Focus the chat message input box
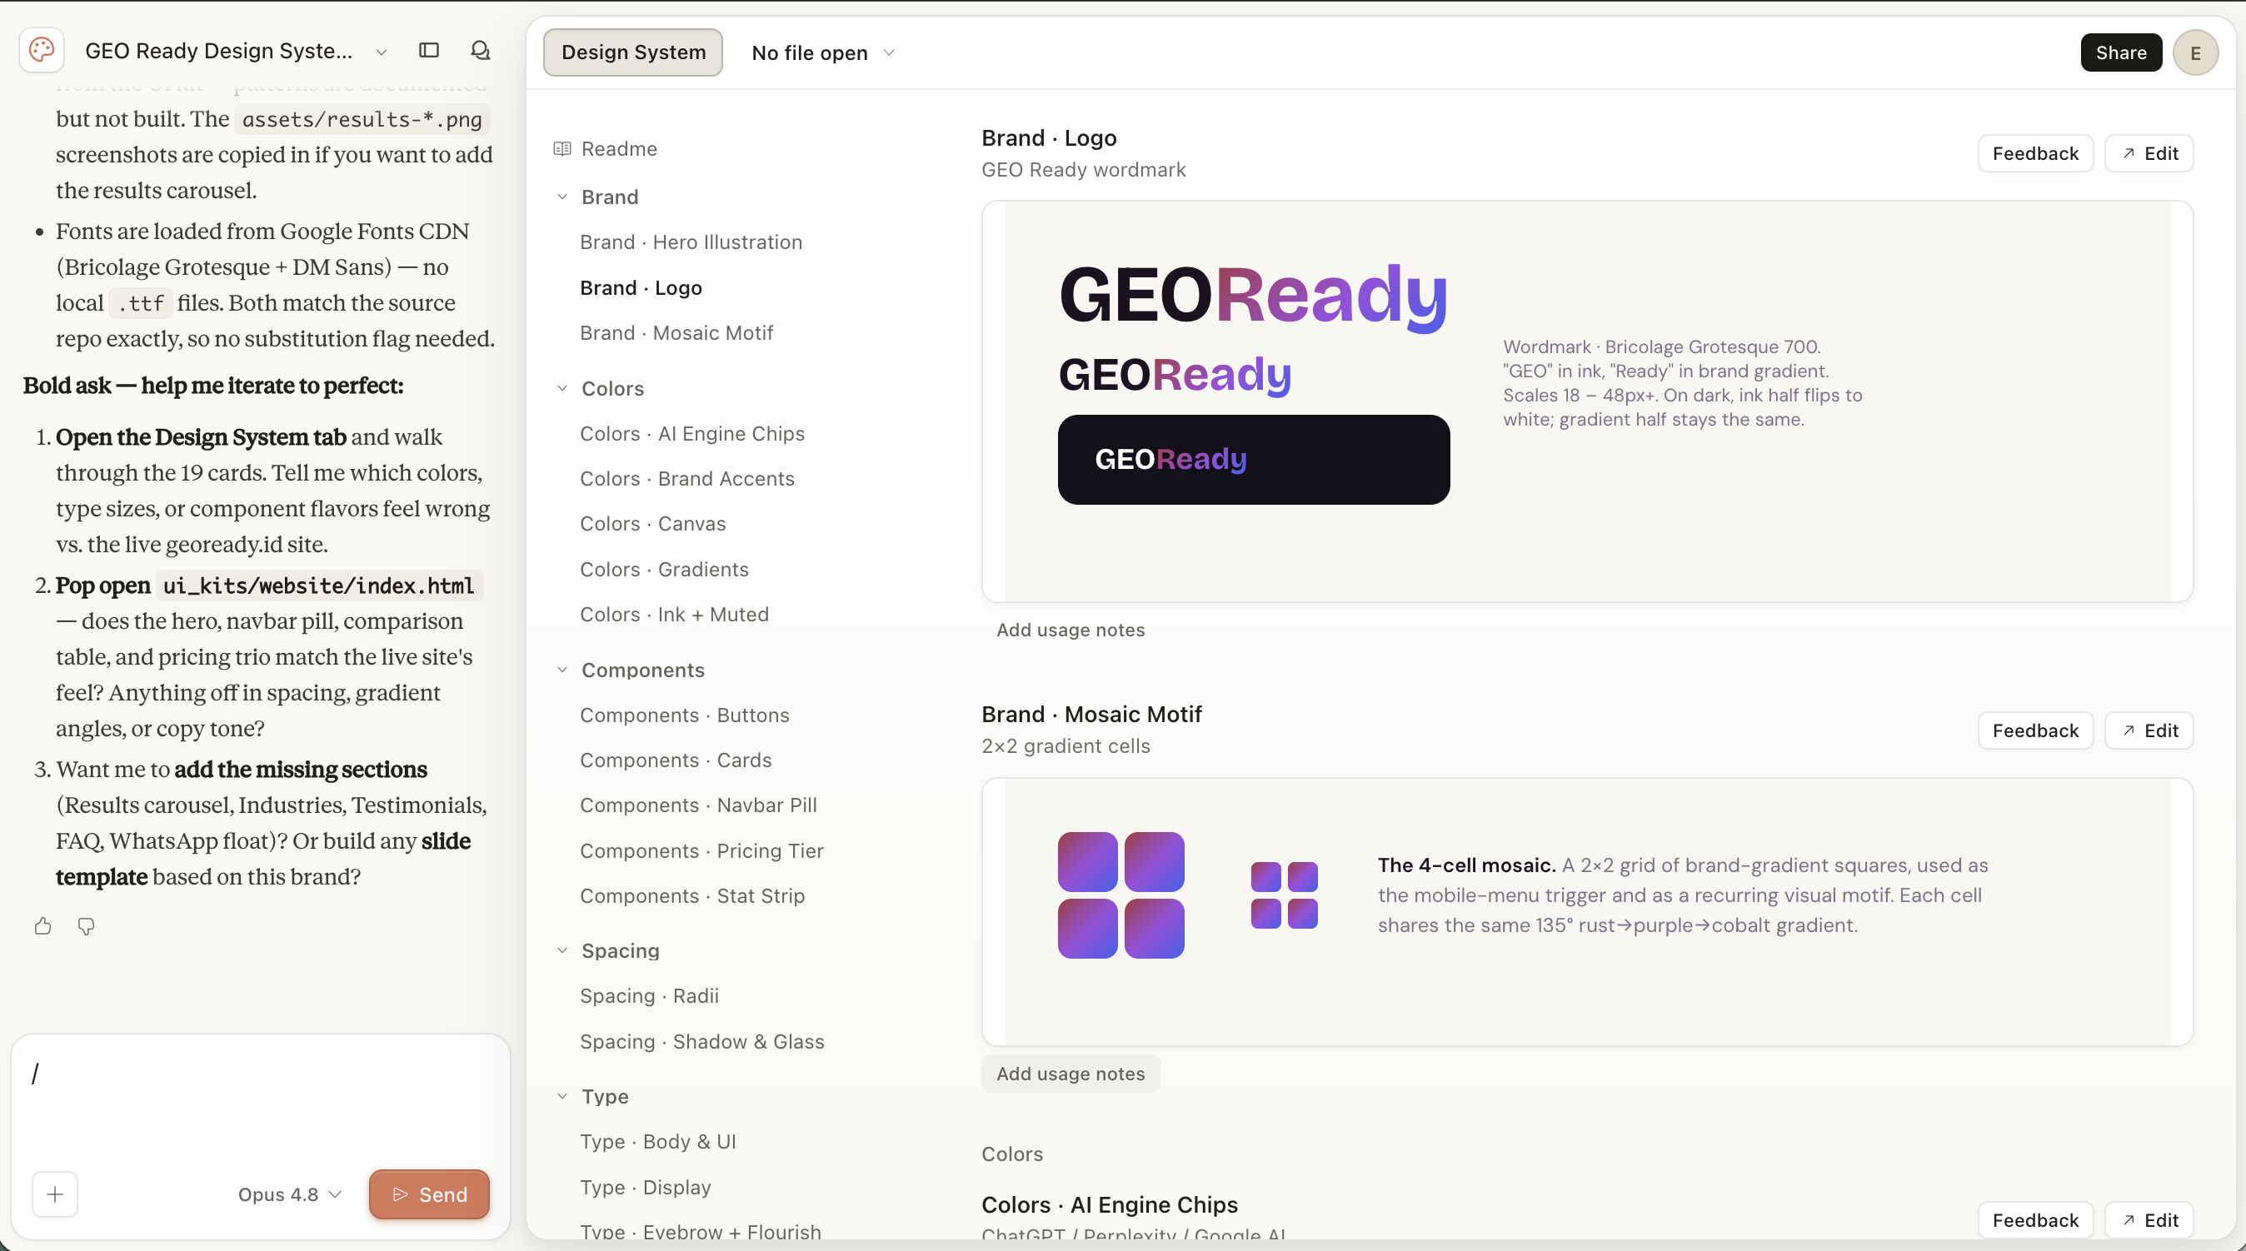 261,1100
